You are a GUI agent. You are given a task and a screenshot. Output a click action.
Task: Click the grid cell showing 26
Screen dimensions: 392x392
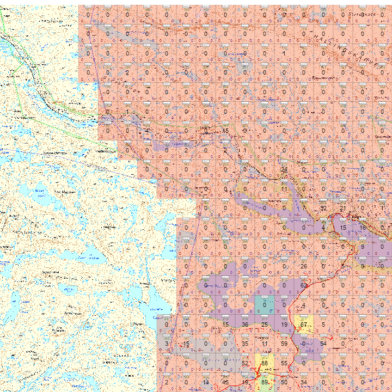click(x=304, y=266)
